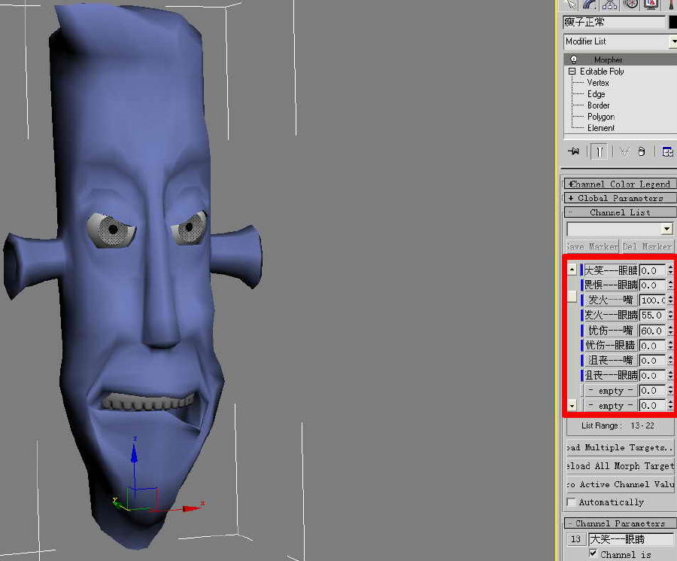This screenshot has height=561, width=677.
Task: Select Editable Poly in the modifier stack
Action: [x=602, y=72]
